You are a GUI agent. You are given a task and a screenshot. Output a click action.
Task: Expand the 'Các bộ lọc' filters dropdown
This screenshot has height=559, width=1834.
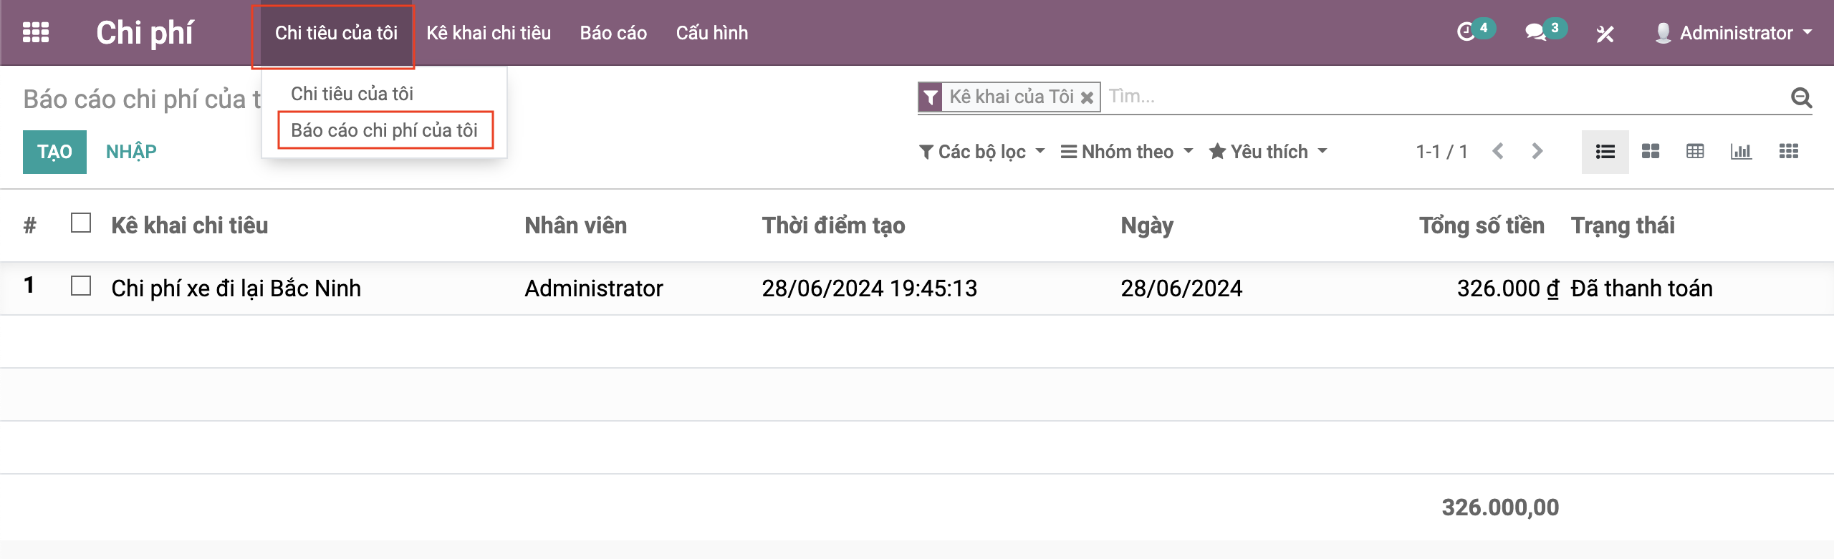click(981, 152)
